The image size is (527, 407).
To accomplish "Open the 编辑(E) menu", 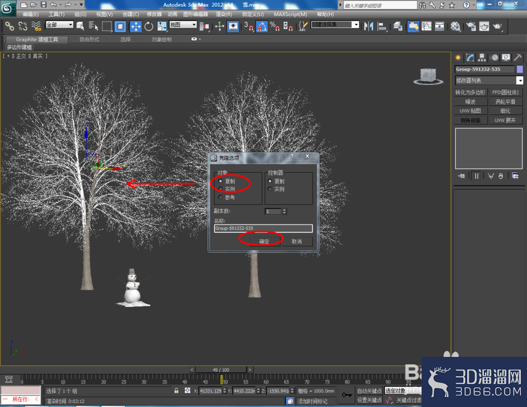I will (30, 14).
